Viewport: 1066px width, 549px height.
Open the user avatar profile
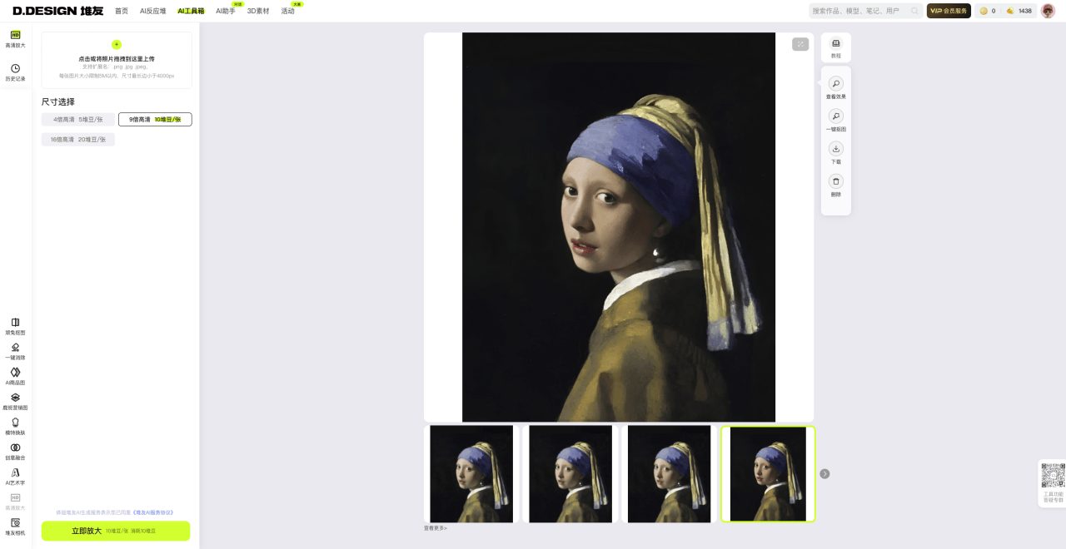pyautogui.click(x=1048, y=11)
